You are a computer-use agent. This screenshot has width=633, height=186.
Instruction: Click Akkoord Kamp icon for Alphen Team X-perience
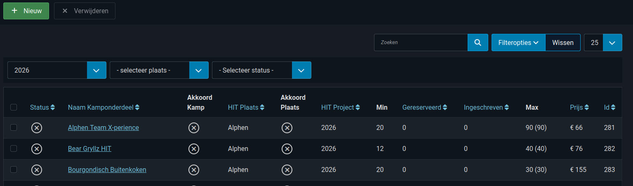194,128
